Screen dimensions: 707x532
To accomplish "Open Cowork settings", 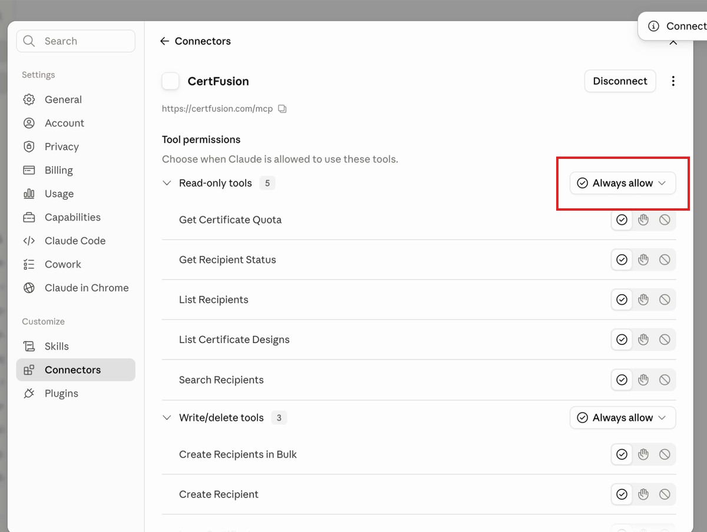I will click(75, 264).
